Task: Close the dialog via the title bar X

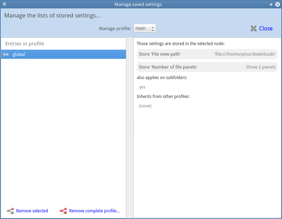Action: click(277, 5)
